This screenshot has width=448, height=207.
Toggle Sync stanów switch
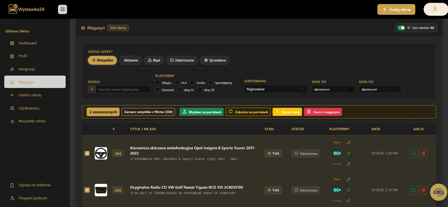pos(401,28)
